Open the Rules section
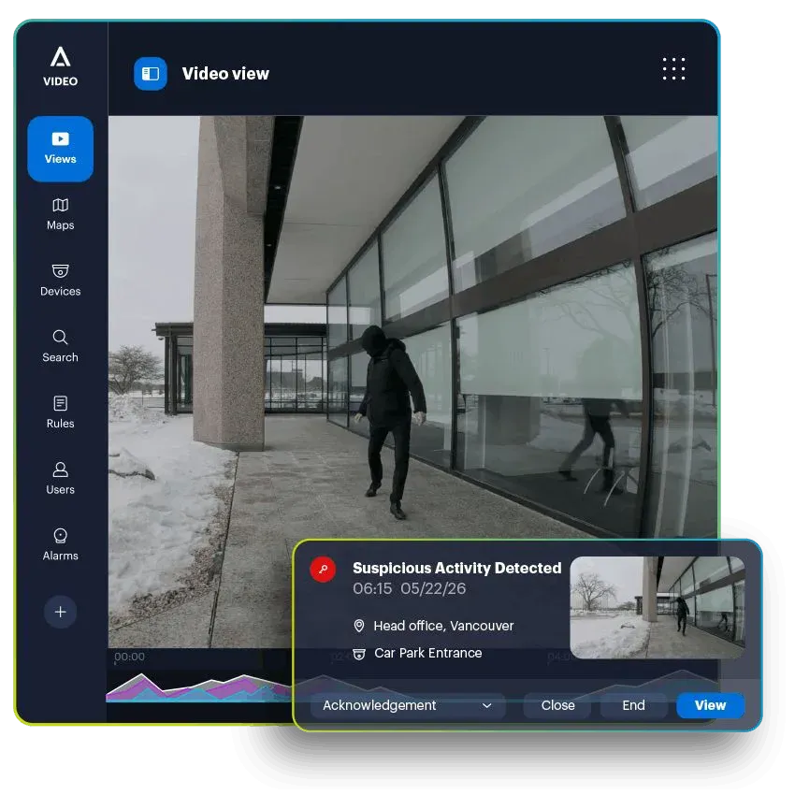 [x=61, y=412]
